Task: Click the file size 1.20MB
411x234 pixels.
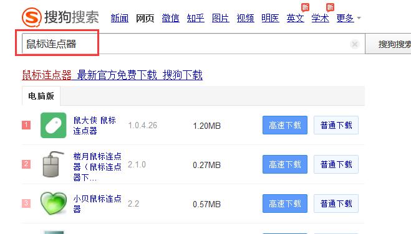Action: [x=207, y=126]
